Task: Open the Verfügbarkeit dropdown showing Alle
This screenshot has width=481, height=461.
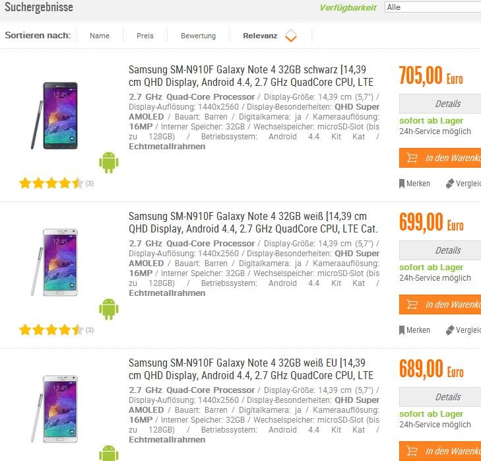Action: click(433, 7)
